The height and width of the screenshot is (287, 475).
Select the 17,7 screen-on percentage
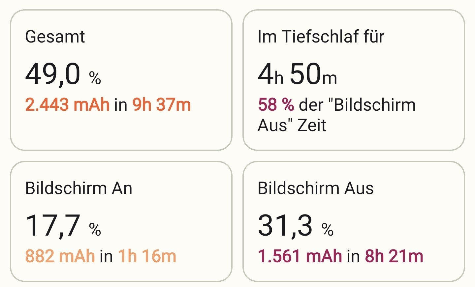53,226
